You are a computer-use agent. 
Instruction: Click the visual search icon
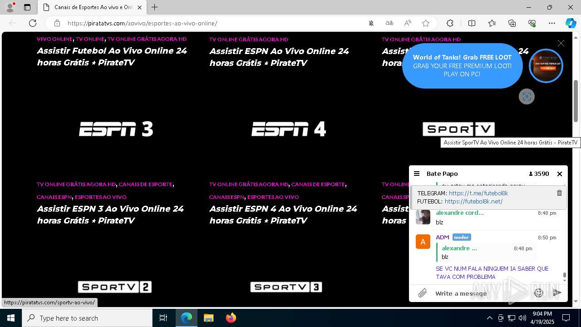tap(527, 96)
